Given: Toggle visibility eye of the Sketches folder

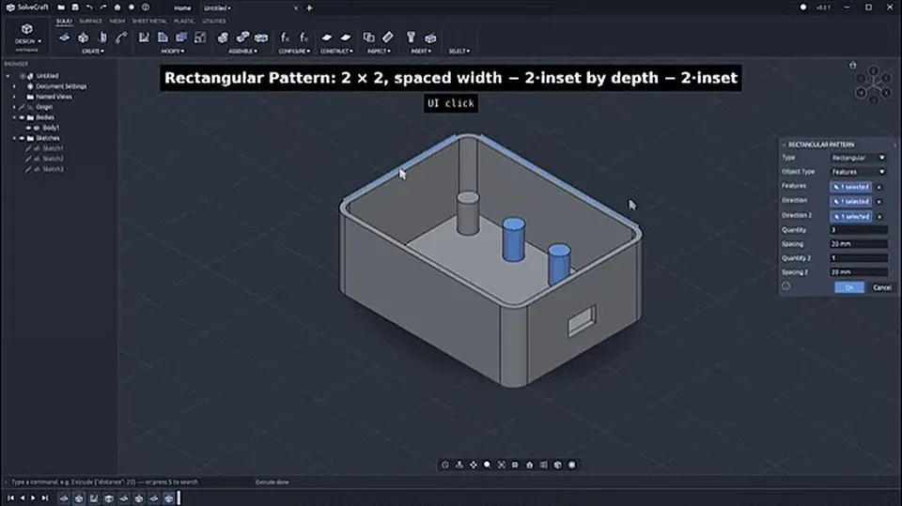Looking at the screenshot, I should coord(22,138).
